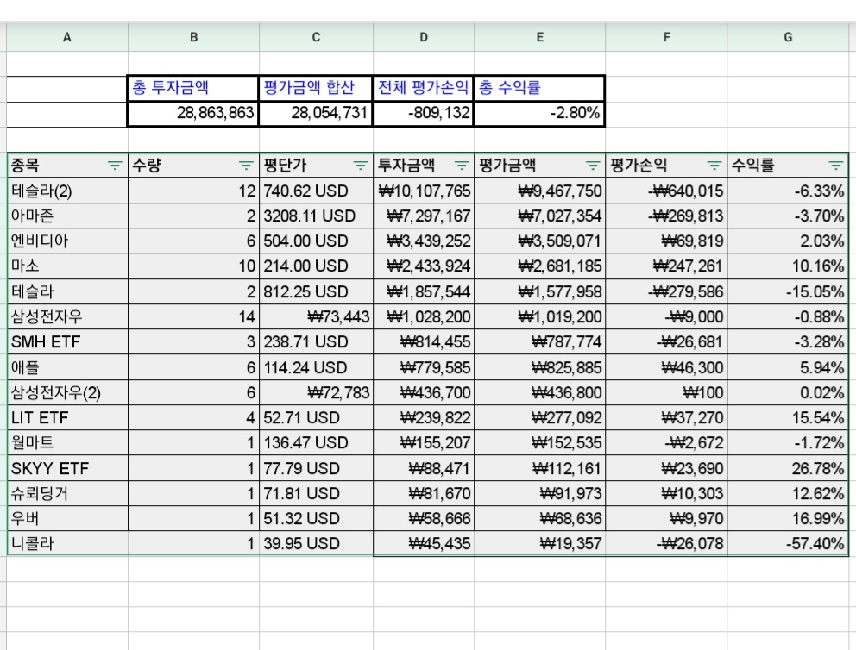Image resolution: width=856 pixels, height=650 pixels.
Task: Click profit/loss cell -₩279,586
Action: [666, 291]
